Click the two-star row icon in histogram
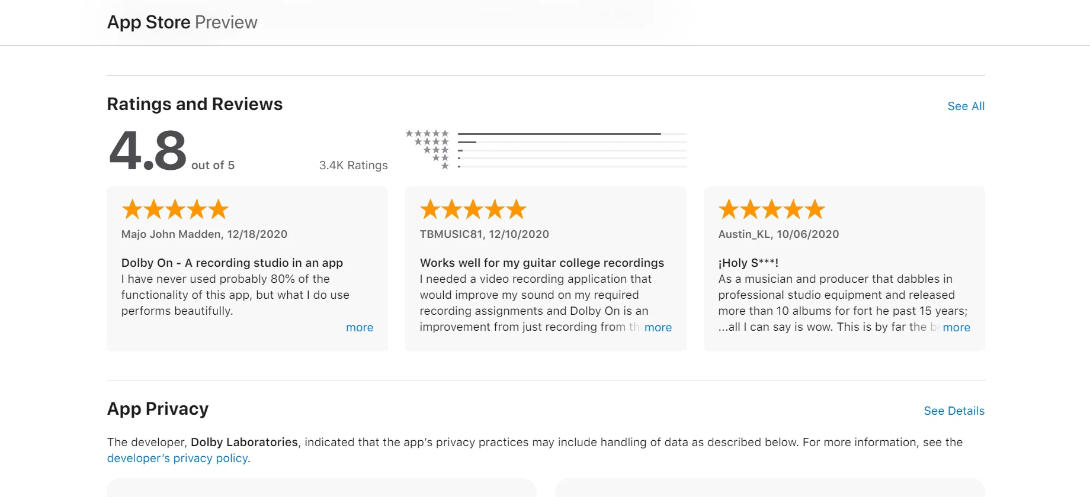Image resolution: width=1090 pixels, height=497 pixels. (x=440, y=158)
